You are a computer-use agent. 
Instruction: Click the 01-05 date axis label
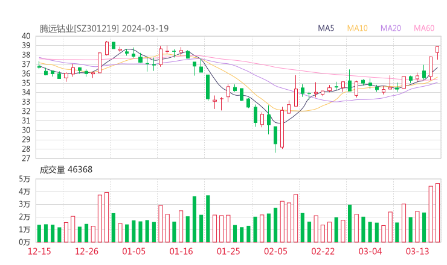point(133,251)
